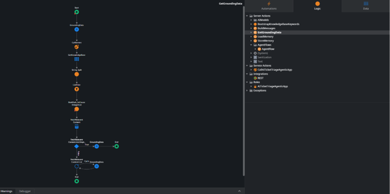
Task: Select the GroundingData assign on the True branch
Action: (97, 146)
